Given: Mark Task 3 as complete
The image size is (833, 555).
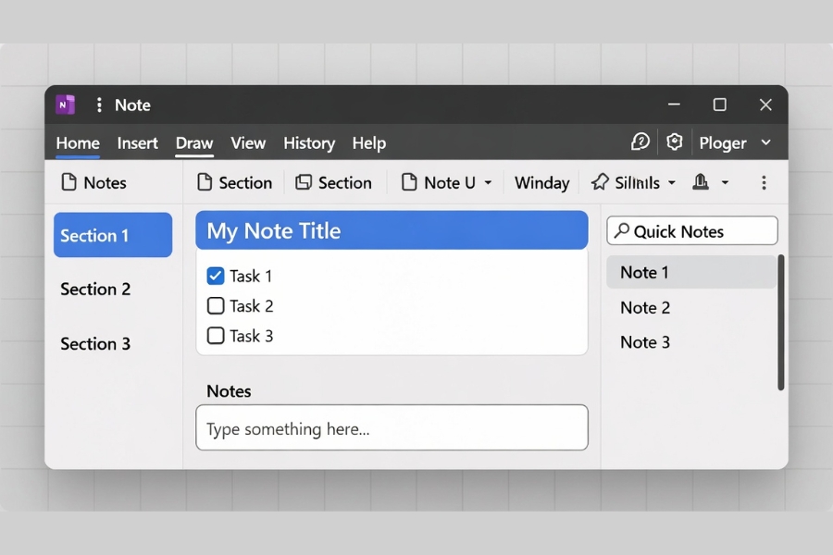Looking at the screenshot, I should coord(215,336).
